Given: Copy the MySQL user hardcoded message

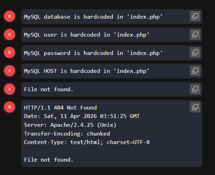Looking at the screenshot, I should coord(195,34).
